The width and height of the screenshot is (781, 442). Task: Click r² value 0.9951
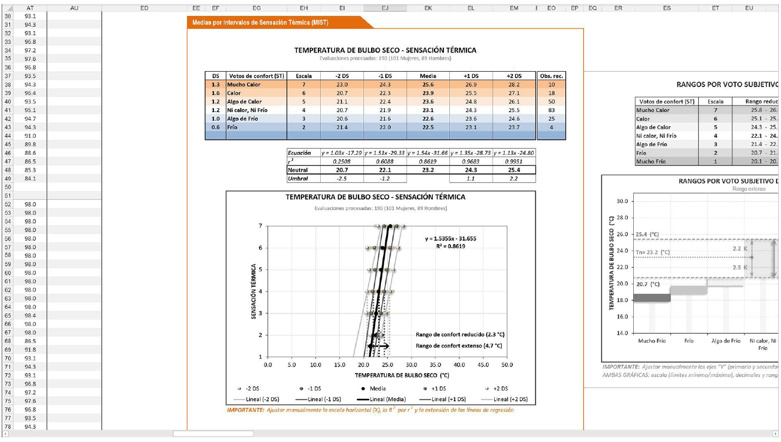pos(514,162)
